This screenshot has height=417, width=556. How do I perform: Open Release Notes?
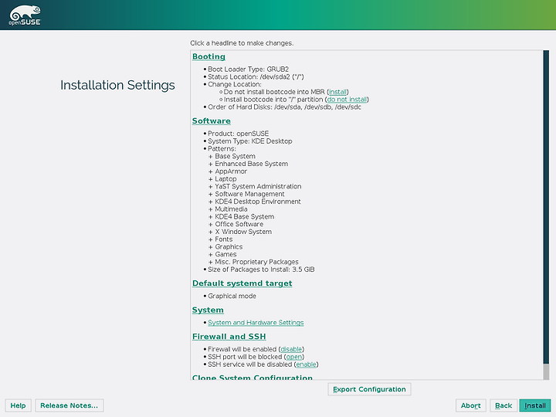(69, 405)
